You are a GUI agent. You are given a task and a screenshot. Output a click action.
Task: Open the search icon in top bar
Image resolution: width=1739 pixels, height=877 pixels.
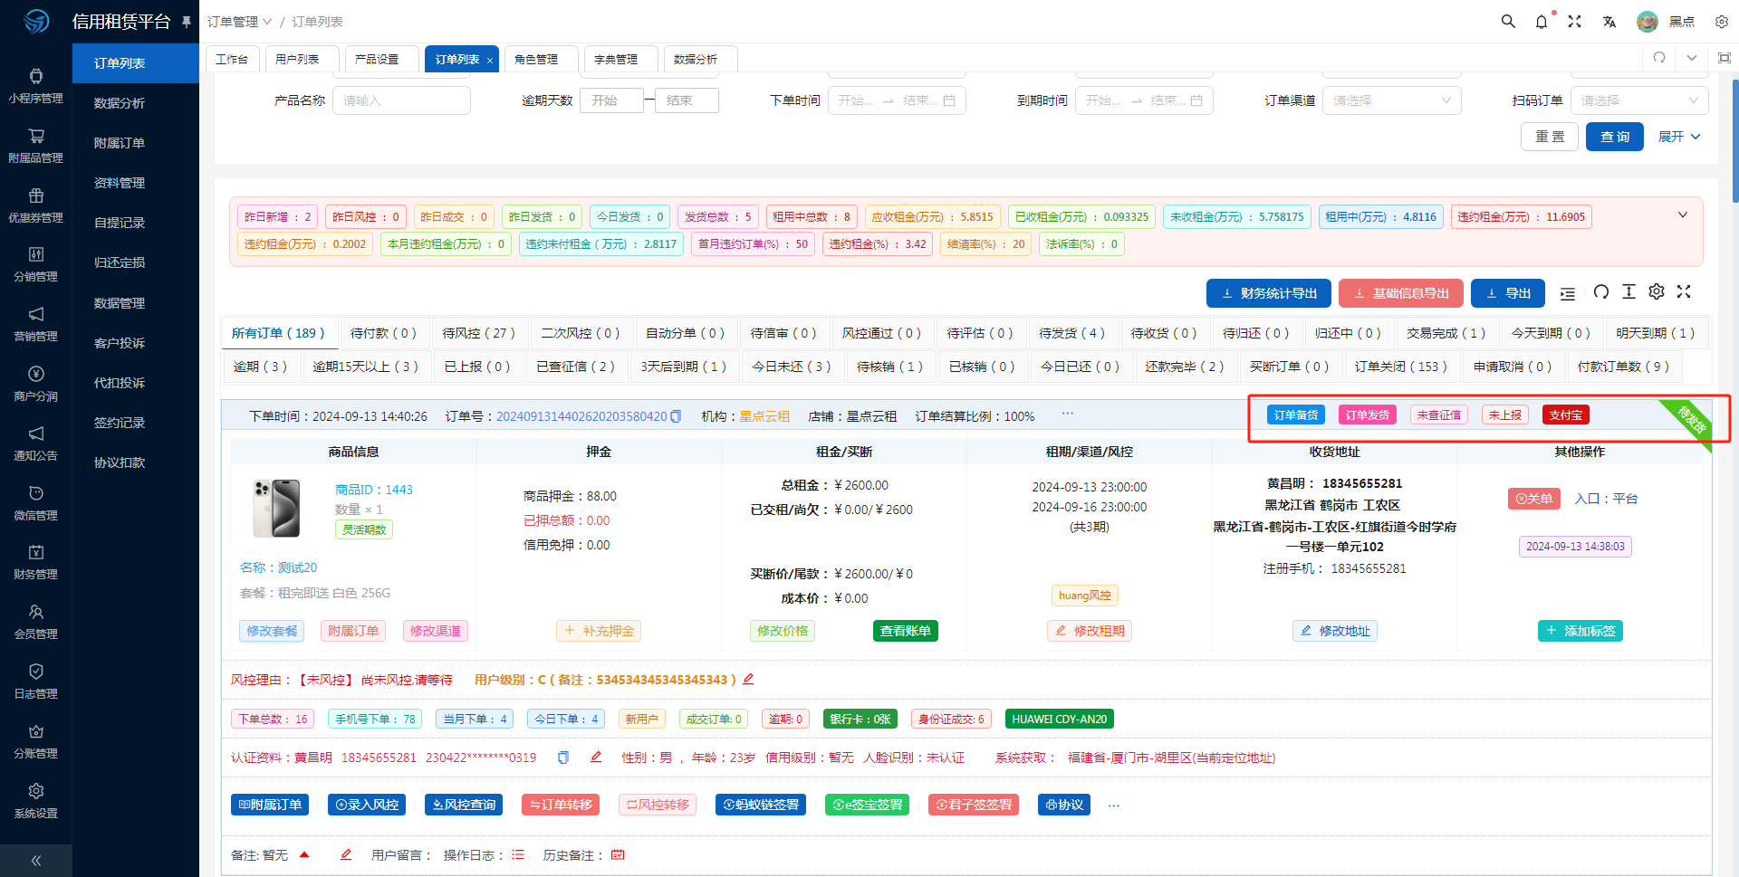click(x=1508, y=21)
